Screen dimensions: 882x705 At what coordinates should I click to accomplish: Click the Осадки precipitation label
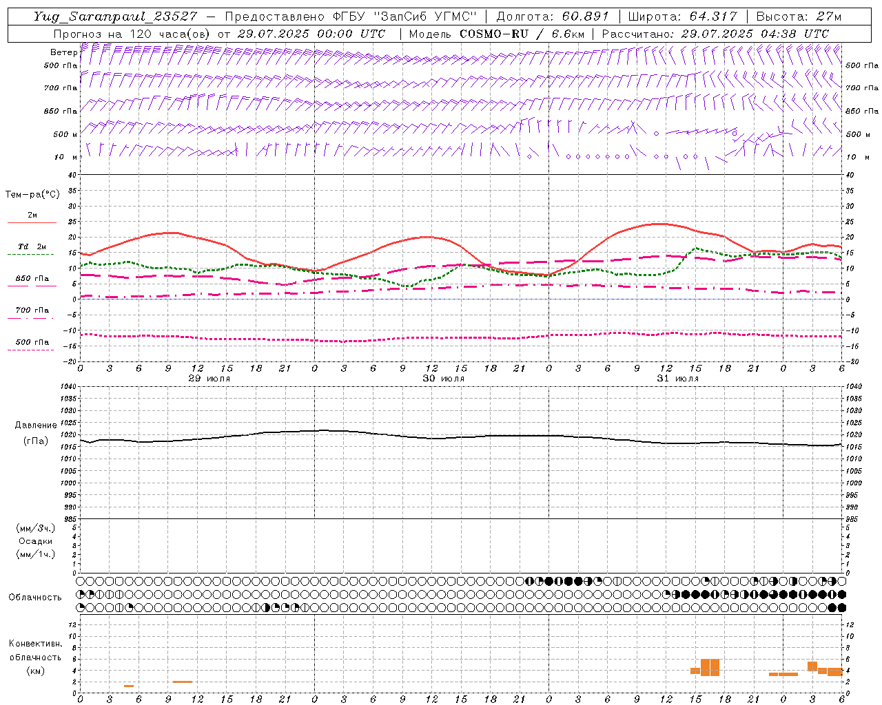[x=36, y=541]
